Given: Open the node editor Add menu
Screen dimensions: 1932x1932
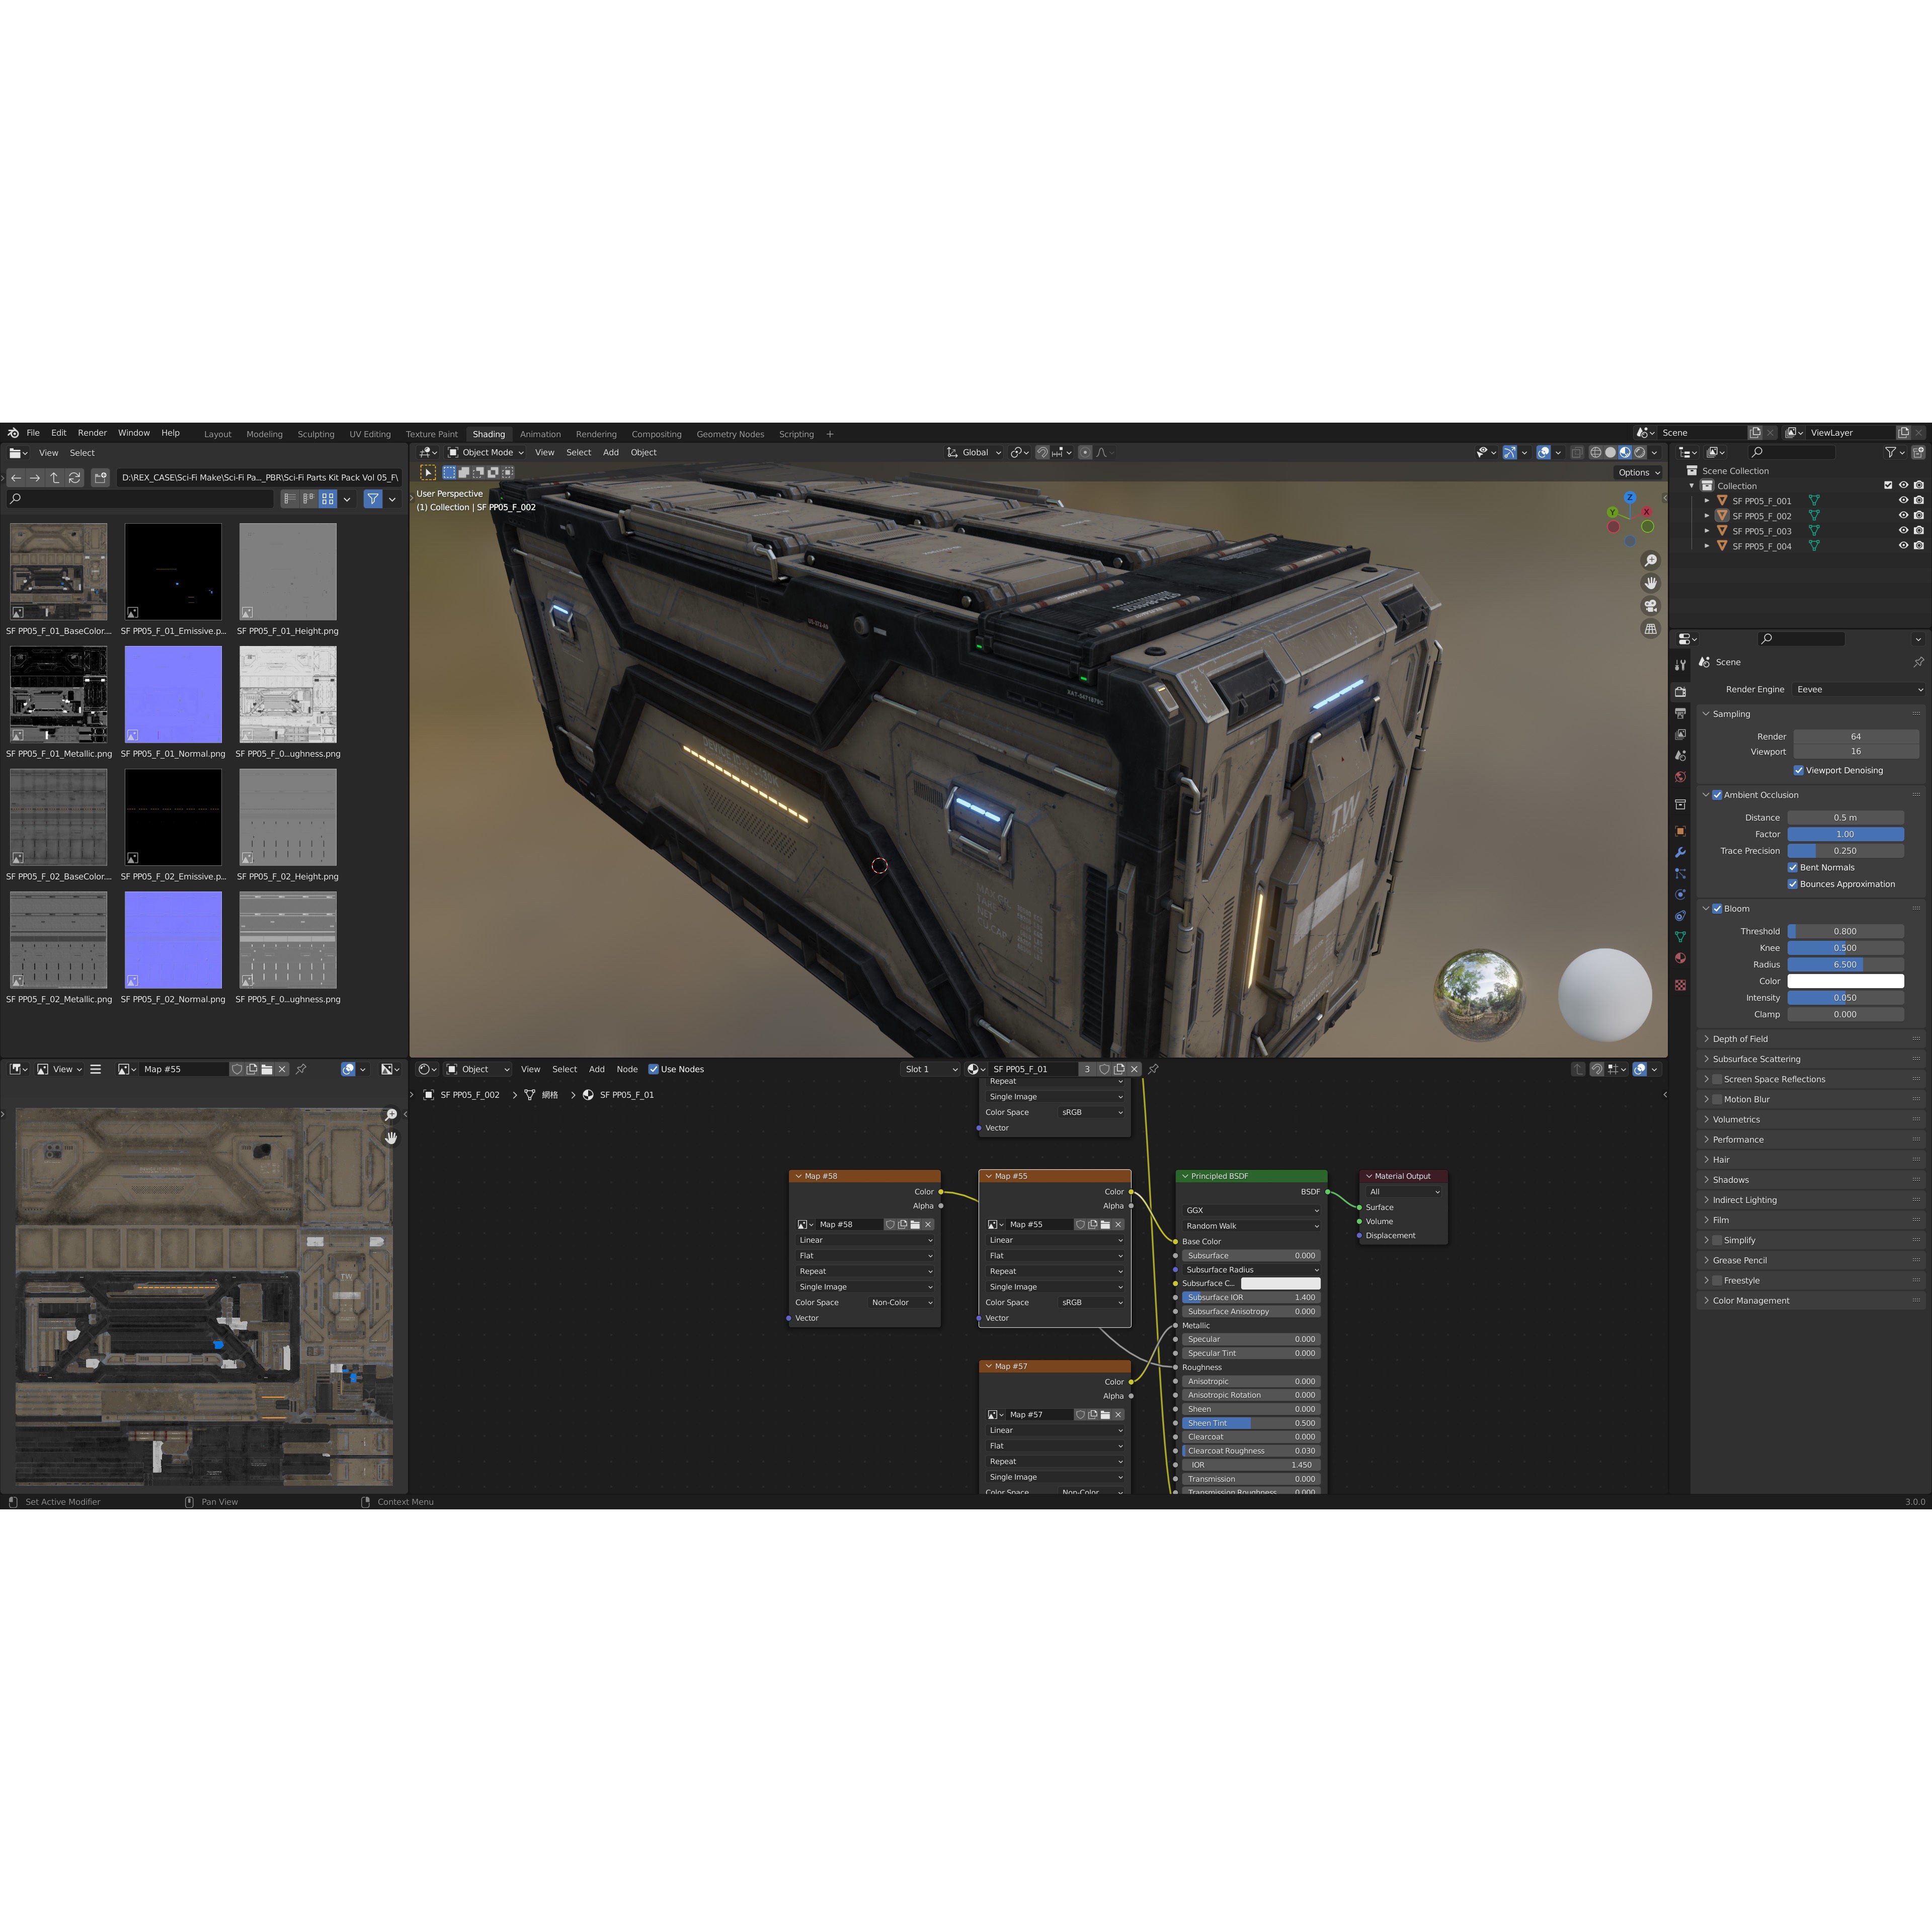Looking at the screenshot, I should click(596, 1069).
